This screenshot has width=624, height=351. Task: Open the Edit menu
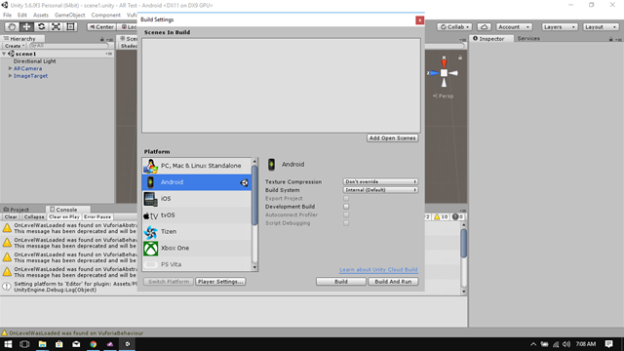pyautogui.click(x=22, y=15)
